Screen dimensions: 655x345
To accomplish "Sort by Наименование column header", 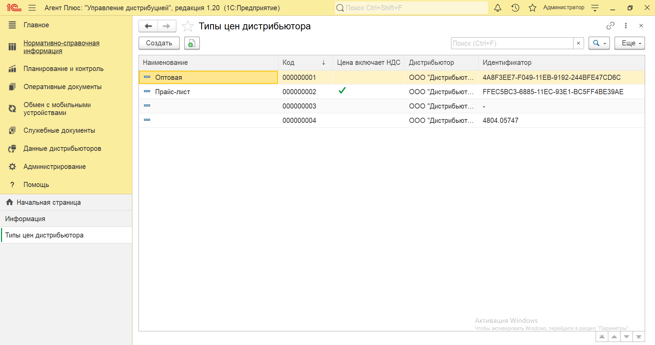I will (x=208, y=62).
